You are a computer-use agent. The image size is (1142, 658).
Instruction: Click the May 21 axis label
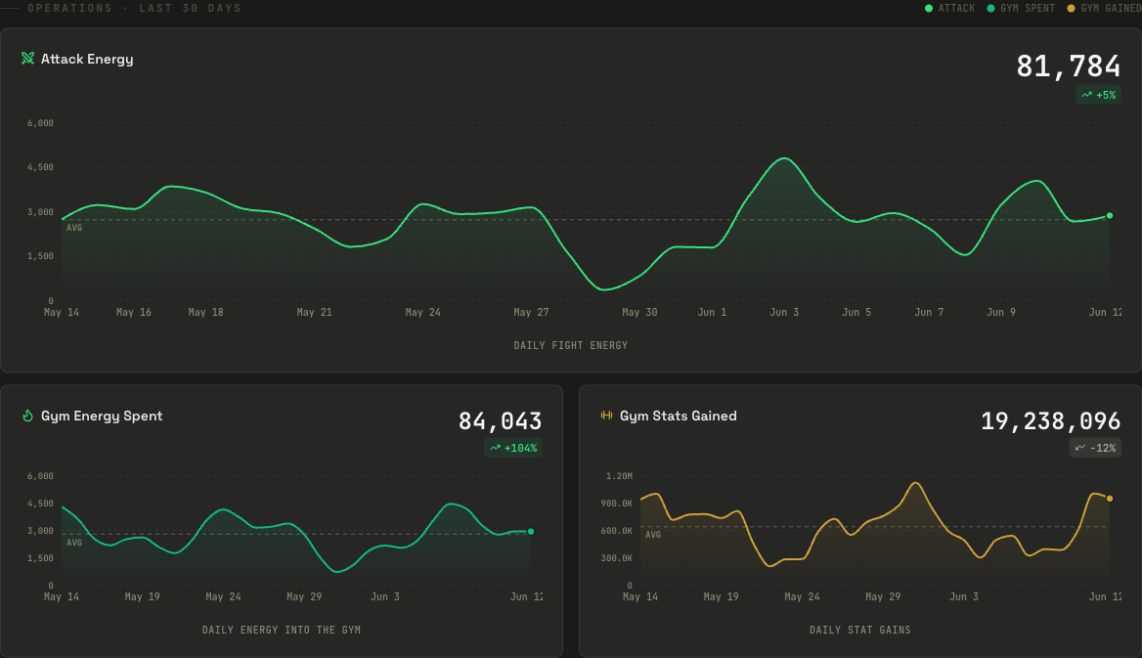click(x=315, y=312)
